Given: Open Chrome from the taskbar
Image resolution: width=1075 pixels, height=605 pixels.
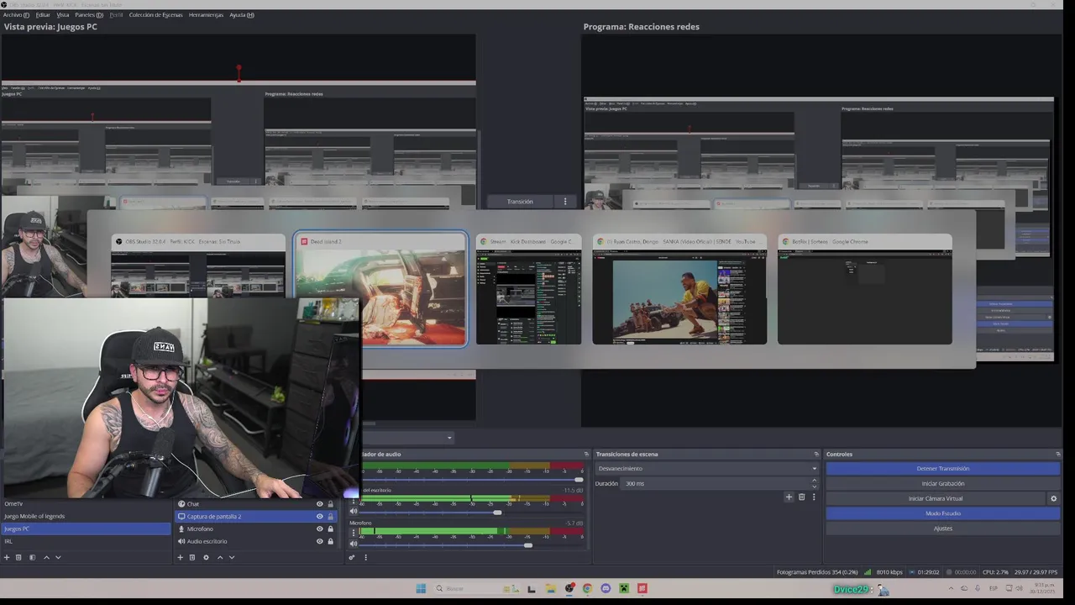Looking at the screenshot, I should [587, 588].
